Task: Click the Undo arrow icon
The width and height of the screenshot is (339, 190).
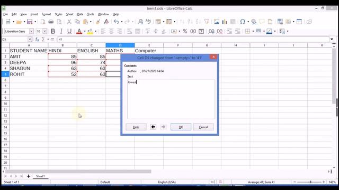Action: click(117, 22)
